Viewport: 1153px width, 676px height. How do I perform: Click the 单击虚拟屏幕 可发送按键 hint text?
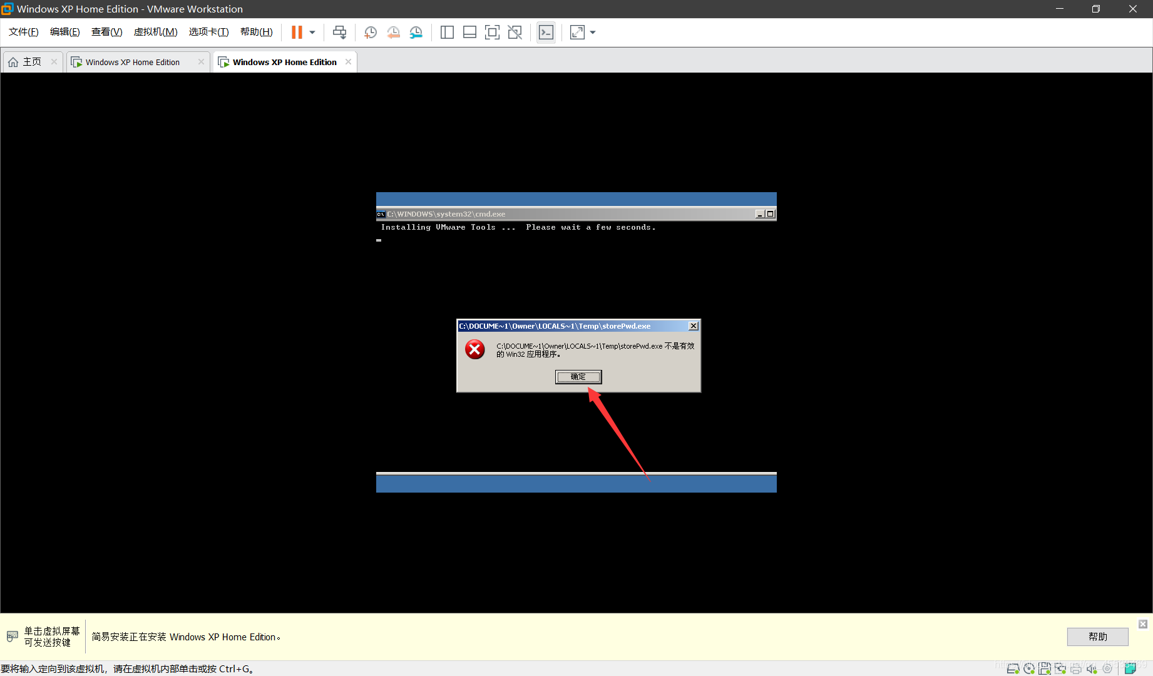pos(52,637)
